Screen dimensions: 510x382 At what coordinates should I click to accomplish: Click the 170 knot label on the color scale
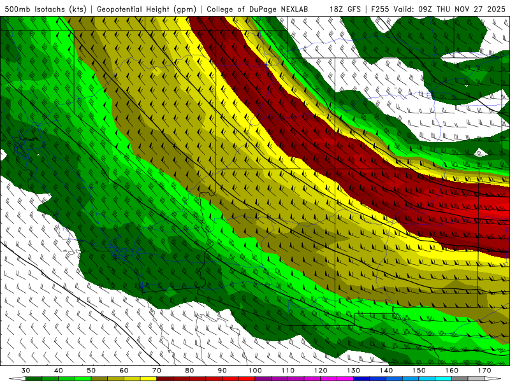[484, 371]
